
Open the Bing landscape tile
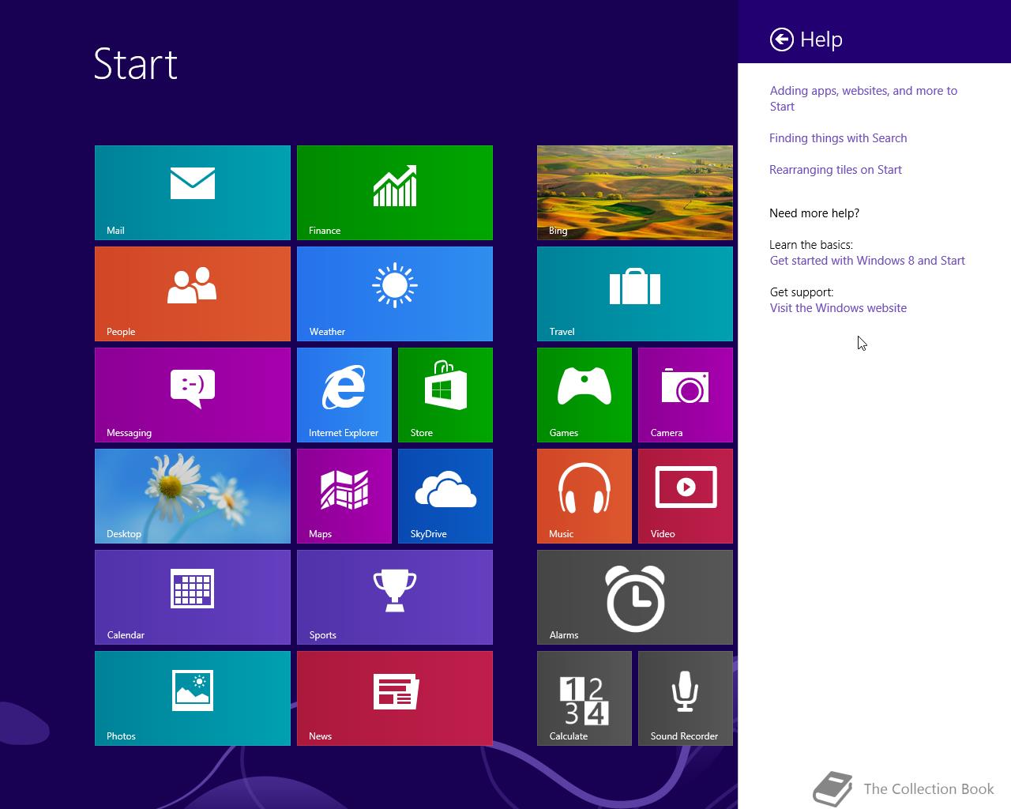click(635, 193)
